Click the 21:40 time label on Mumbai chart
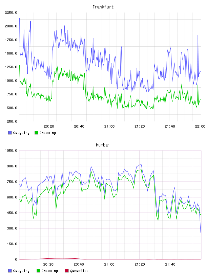 [170, 264]
